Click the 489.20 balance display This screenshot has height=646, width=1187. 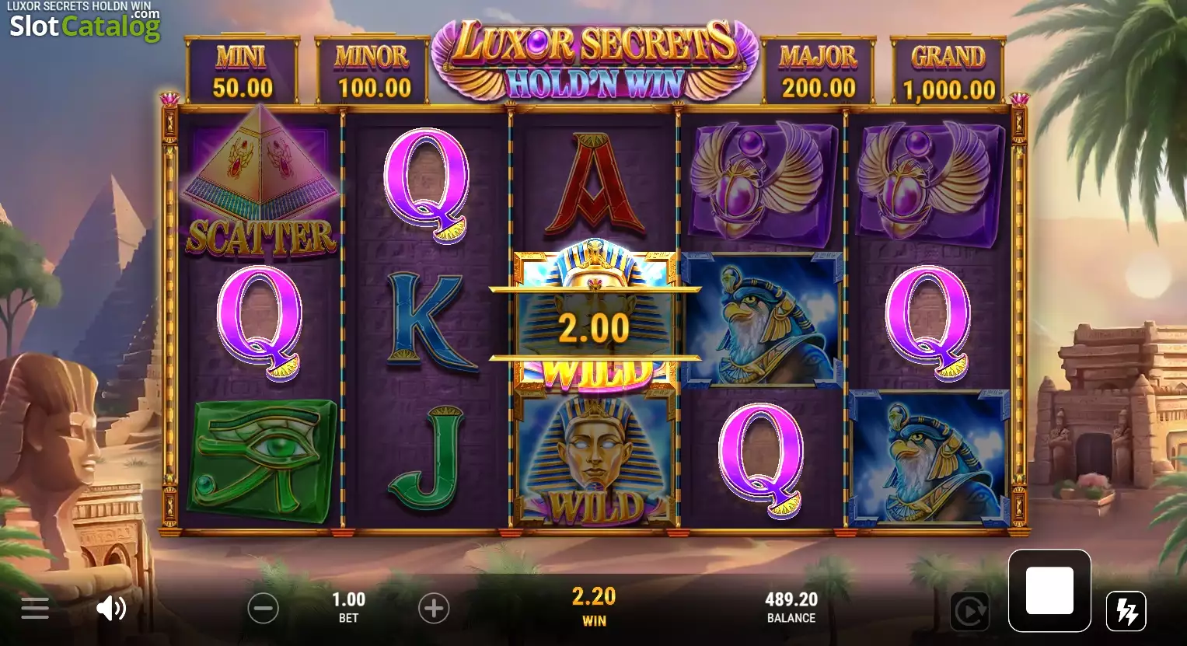point(791,607)
